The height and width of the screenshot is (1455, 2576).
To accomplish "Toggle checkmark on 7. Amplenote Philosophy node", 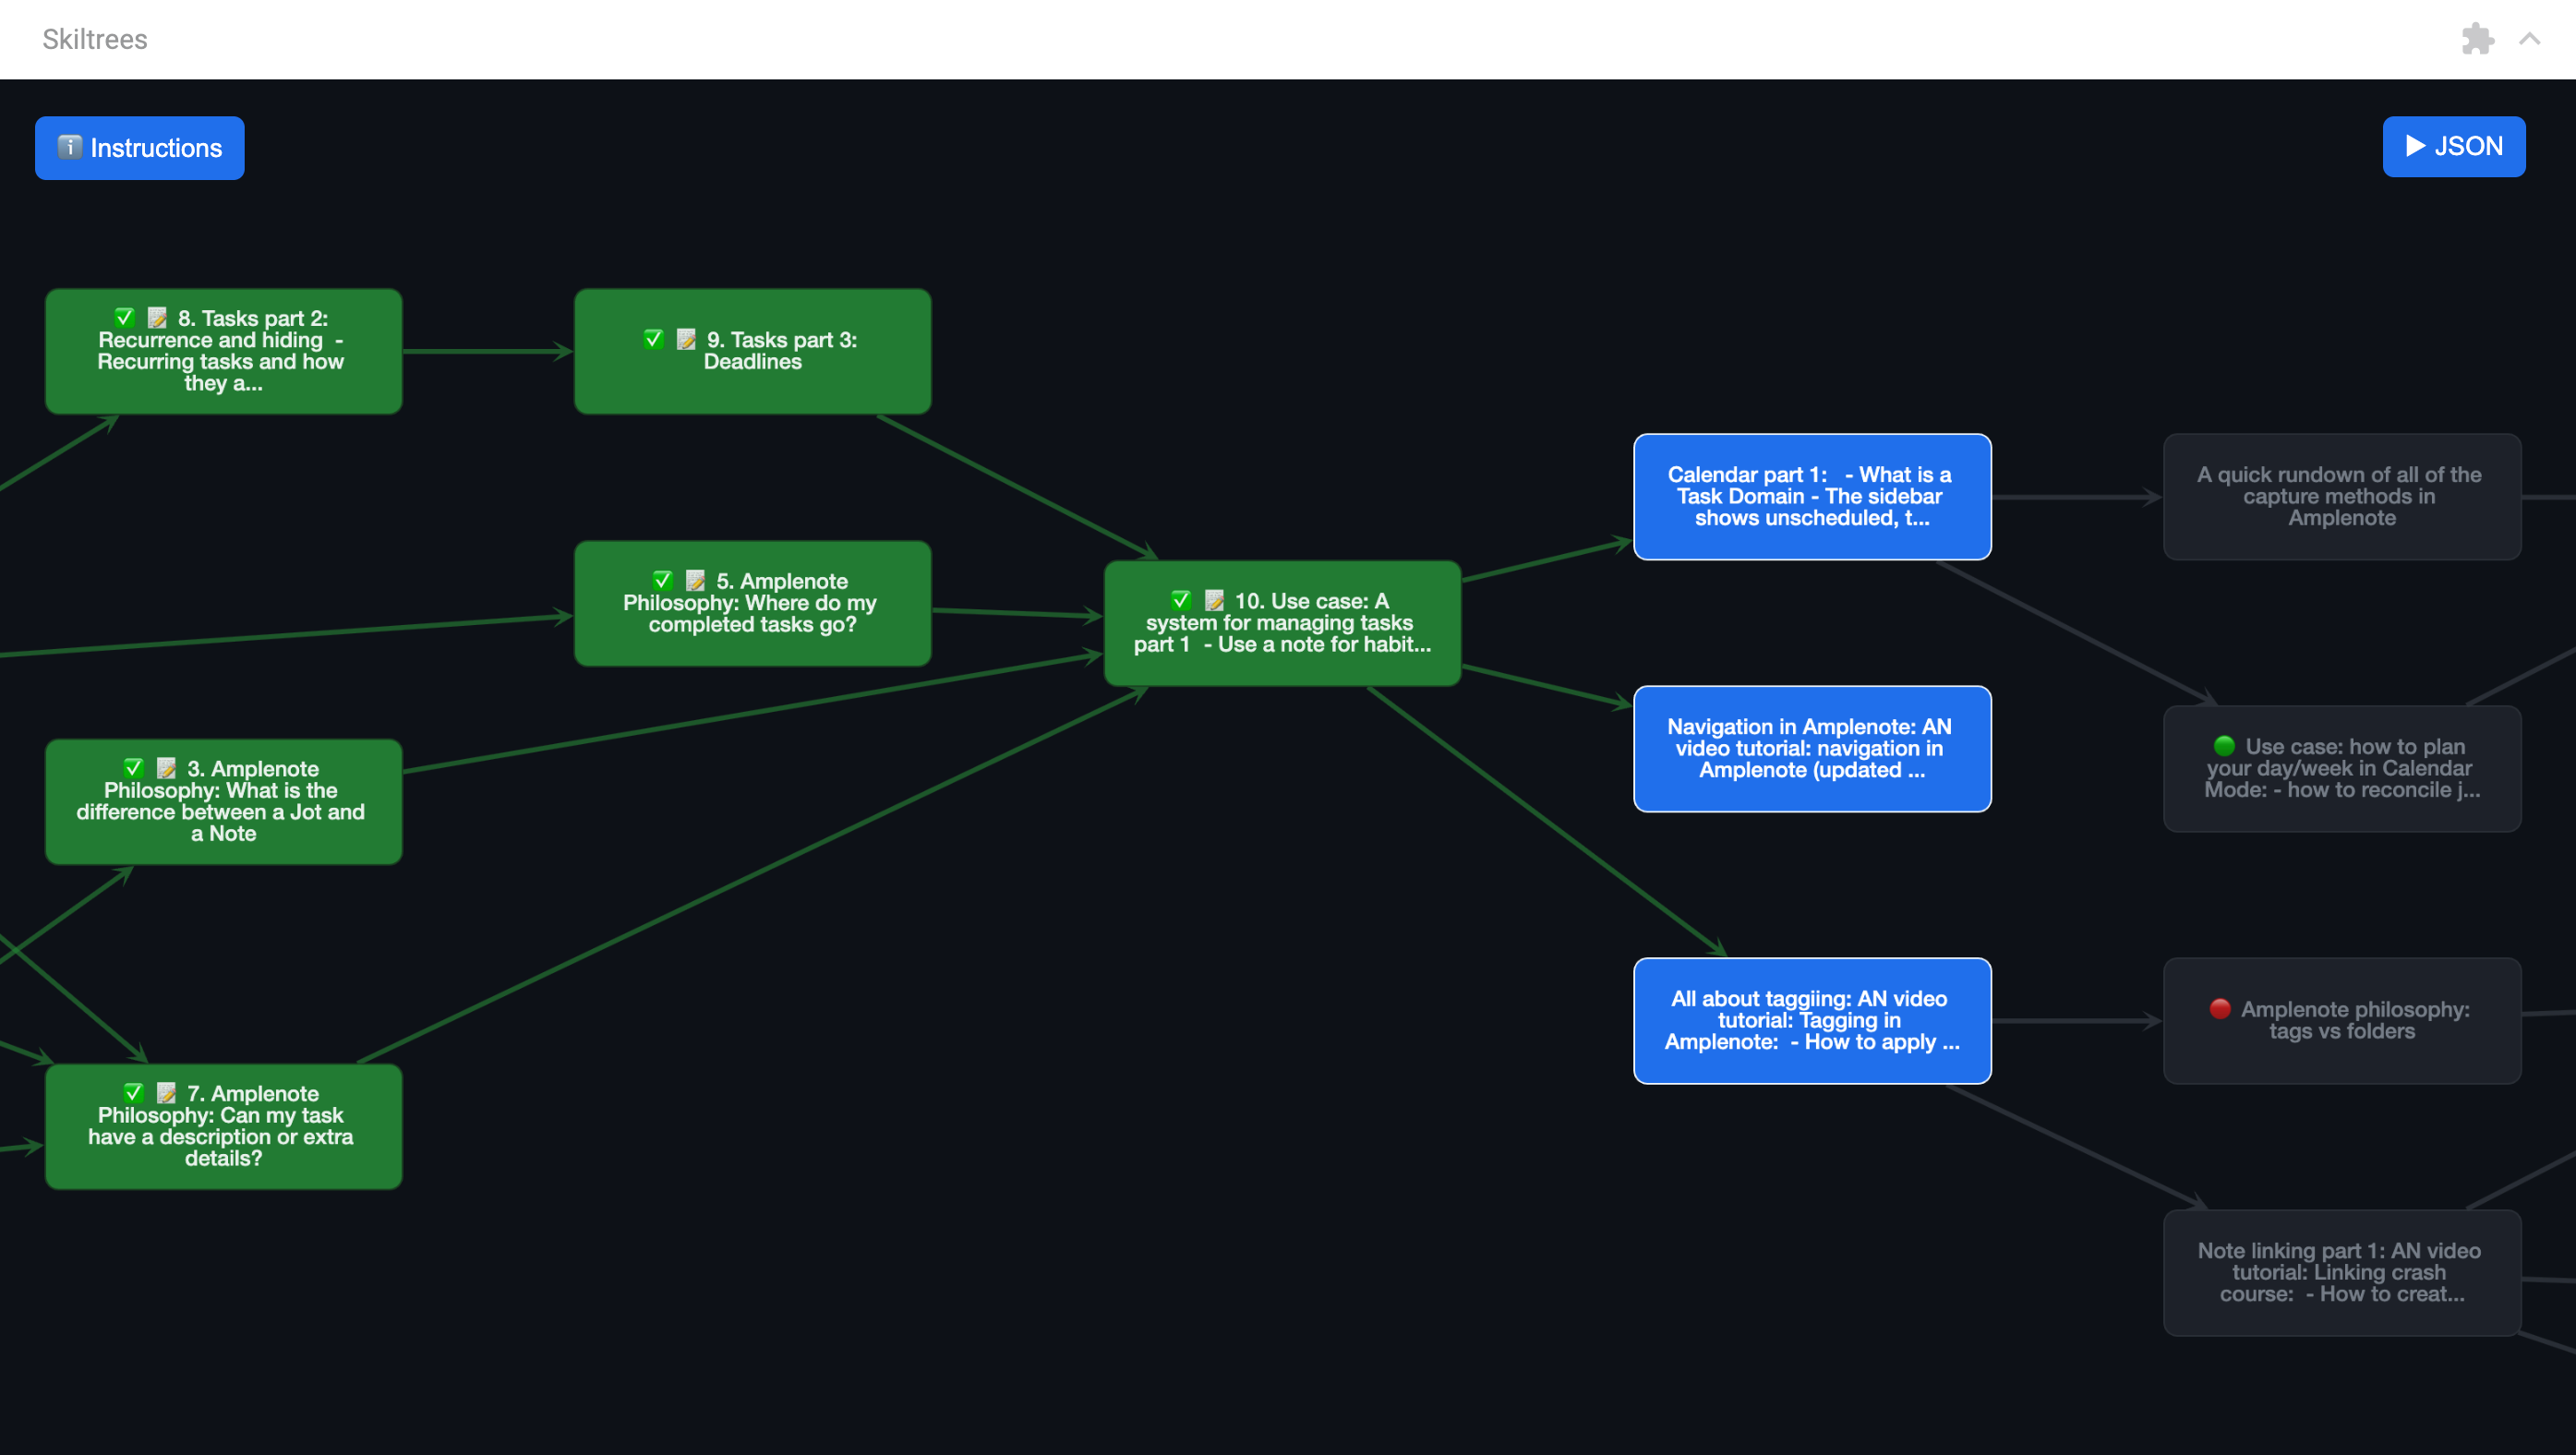I will tap(133, 1094).
